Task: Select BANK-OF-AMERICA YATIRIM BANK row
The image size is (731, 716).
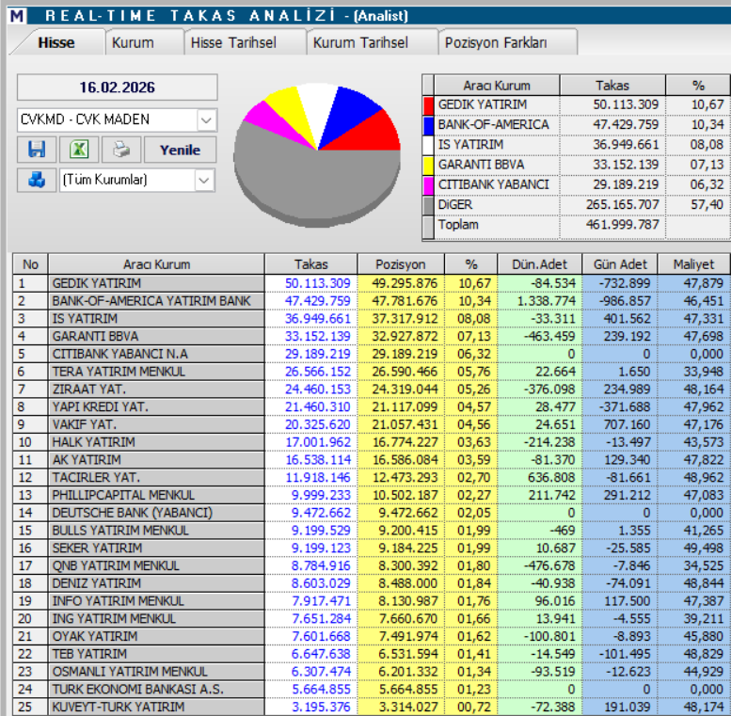Action: (x=372, y=301)
